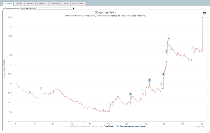
Task: Click the 8k x-axis label
Action: (164, 124)
